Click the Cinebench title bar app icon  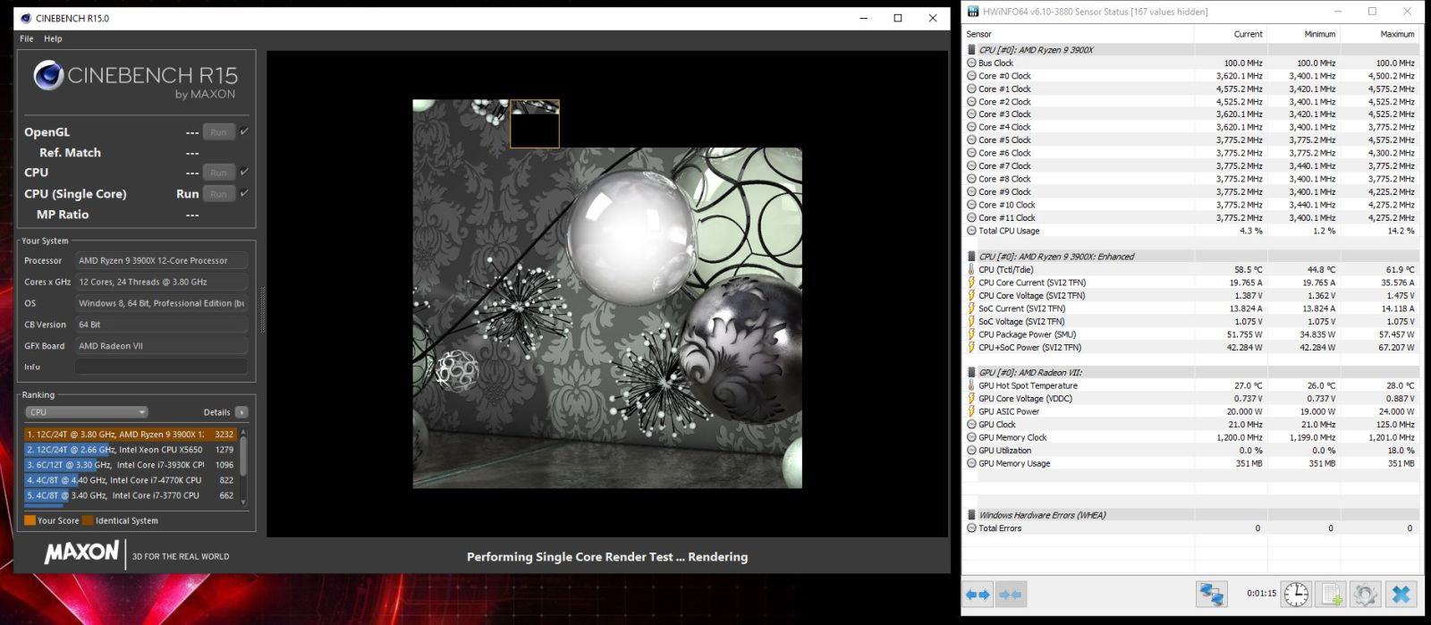24,18
